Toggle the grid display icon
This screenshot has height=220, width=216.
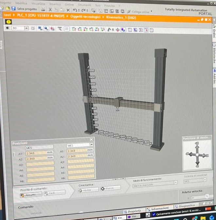(x=67, y=29)
